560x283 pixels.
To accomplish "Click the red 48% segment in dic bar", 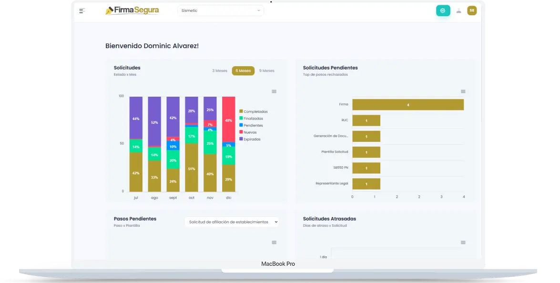I will (x=229, y=120).
